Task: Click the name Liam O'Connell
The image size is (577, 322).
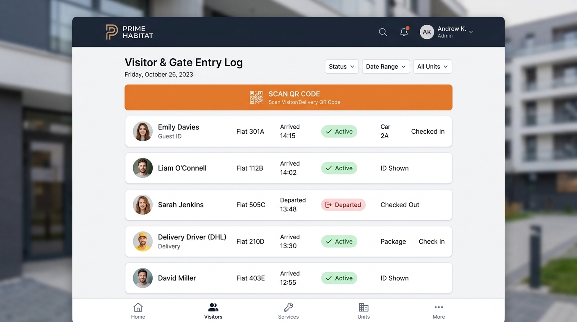Action: [x=182, y=168]
